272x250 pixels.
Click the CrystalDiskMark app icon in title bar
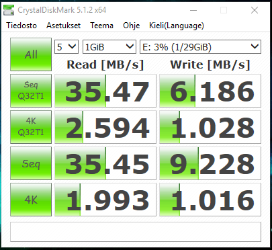pos(9,10)
